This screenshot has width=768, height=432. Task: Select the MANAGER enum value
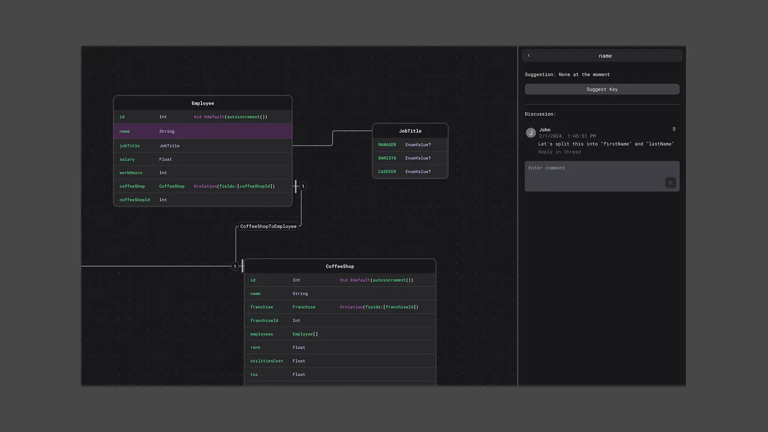(x=410, y=145)
